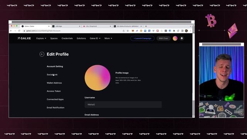Open Wallet Address in sidebar
The height and width of the screenshot is (139, 247).
pos(54,83)
